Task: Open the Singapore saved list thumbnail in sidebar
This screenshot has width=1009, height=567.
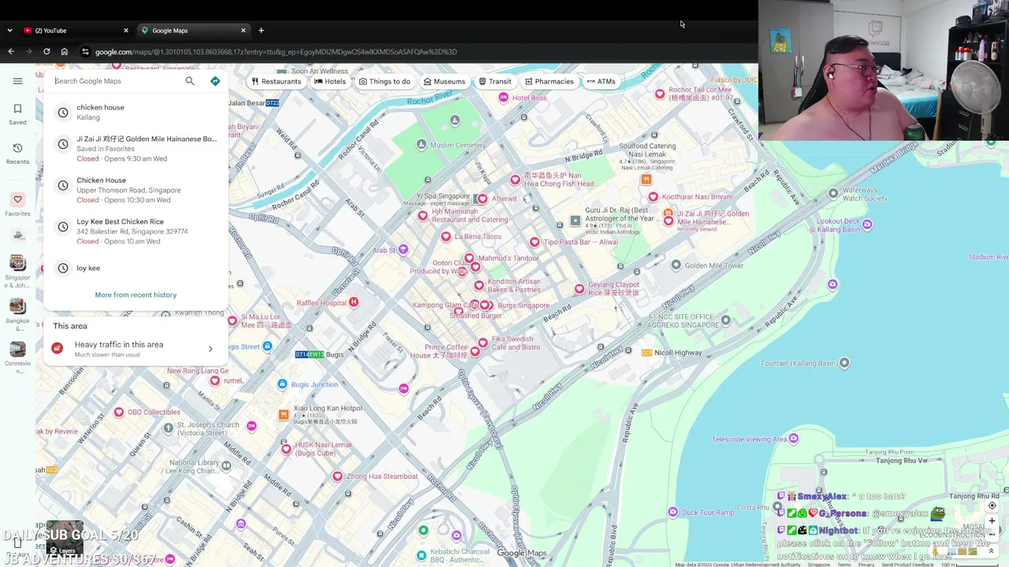Action: click(x=17, y=263)
